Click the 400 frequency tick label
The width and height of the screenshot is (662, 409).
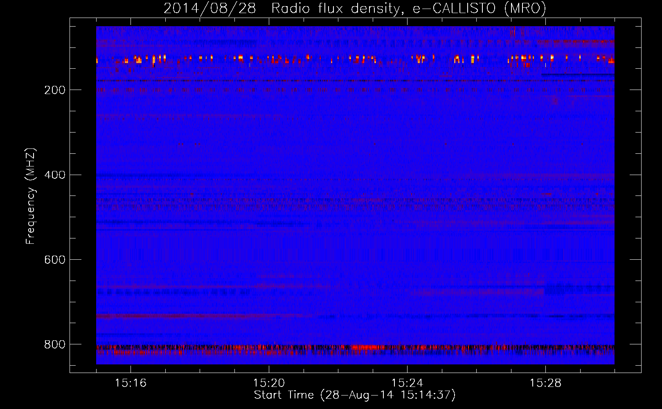pos(54,175)
